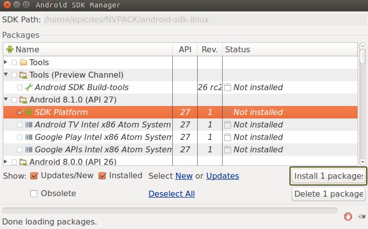
Task: Click the Deselect All link
Action: pyautogui.click(x=172, y=194)
